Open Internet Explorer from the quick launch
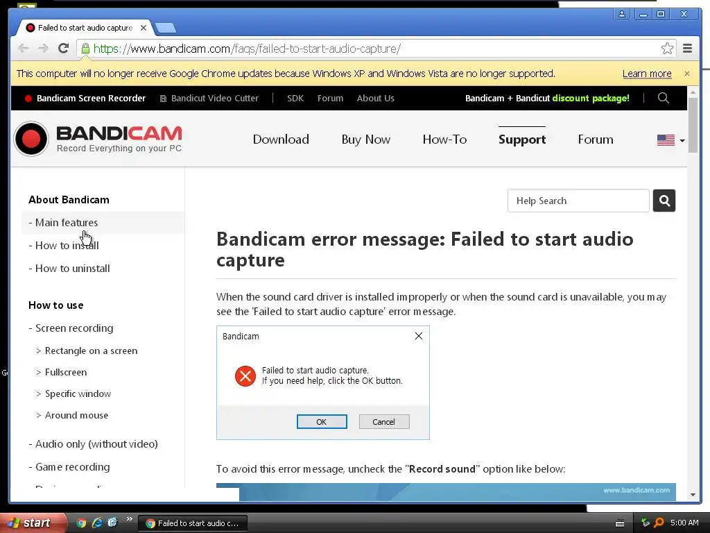The width and height of the screenshot is (710, 533). (x=97, y=523)
